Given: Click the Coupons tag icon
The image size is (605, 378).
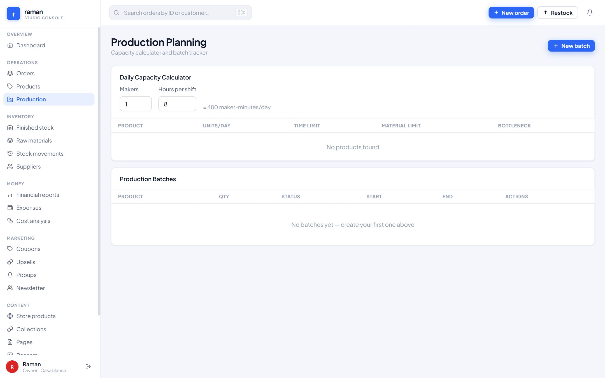Looking at the screenshot, I should click(10, 249).
